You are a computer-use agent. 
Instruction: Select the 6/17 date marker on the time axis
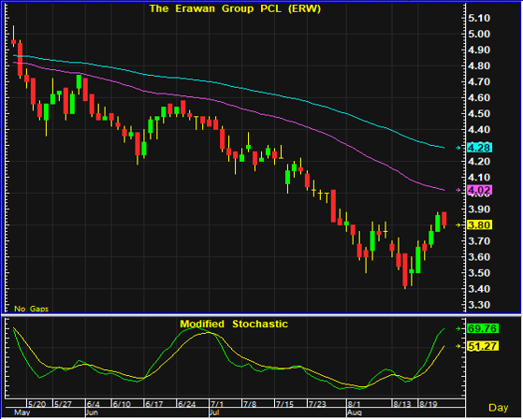click(154, 404)
